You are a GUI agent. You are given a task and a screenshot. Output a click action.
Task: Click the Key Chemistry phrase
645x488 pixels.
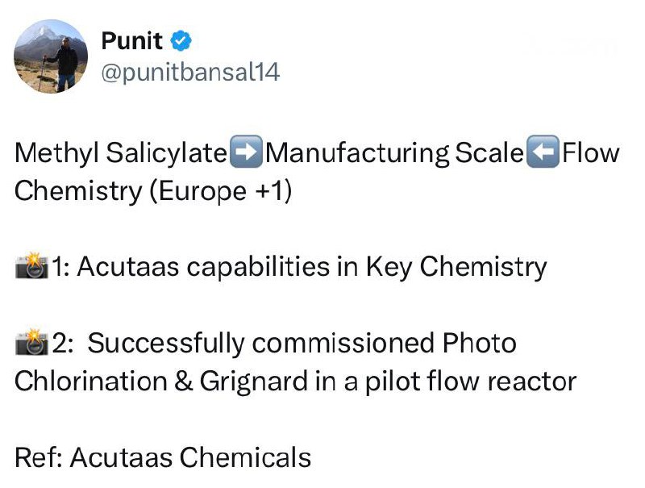(456, 267)
